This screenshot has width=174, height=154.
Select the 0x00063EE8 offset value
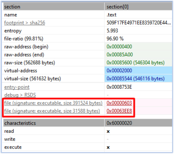pyautogui.click(x=119, y=111)
